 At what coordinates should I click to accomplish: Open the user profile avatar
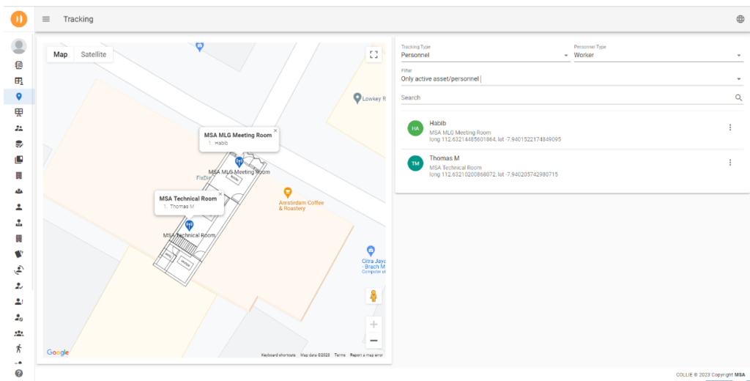click(x=18, y=46)
